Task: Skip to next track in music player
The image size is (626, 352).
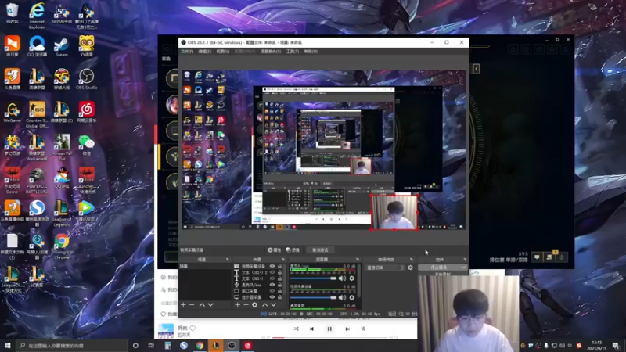Action: click(347, 329)
